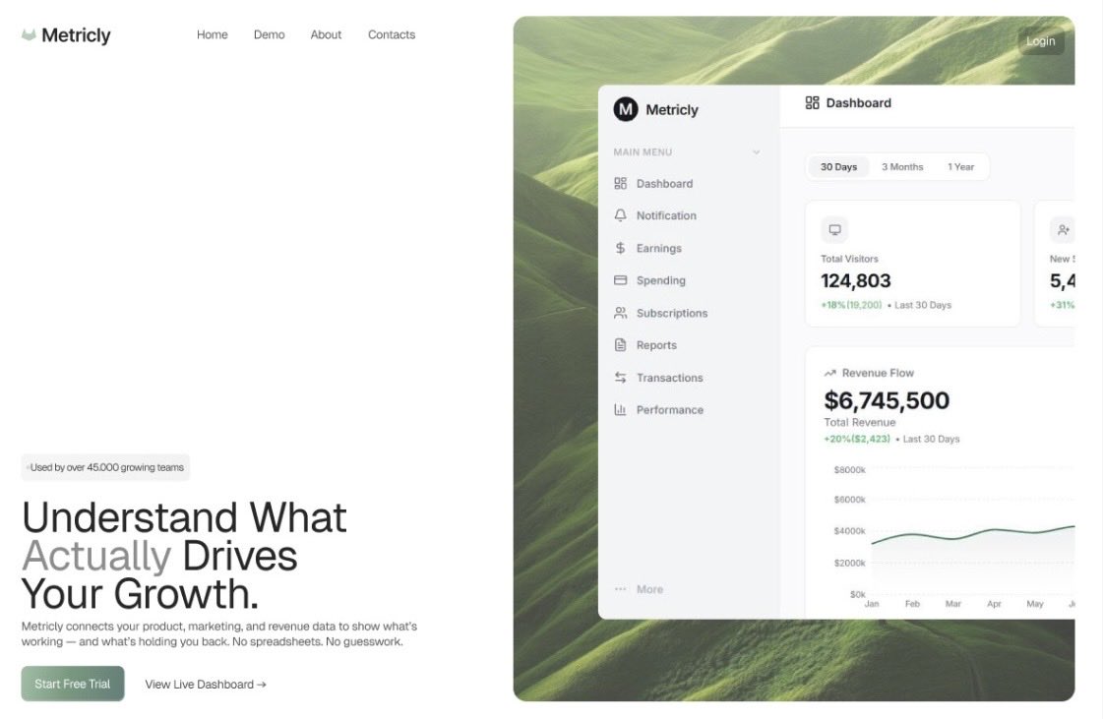Open Earnings in sidebar menu

(x=659, y=248)
